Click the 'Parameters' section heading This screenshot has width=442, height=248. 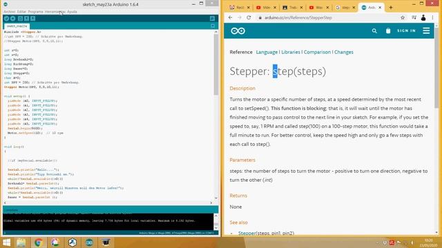(x=242, y=160)
